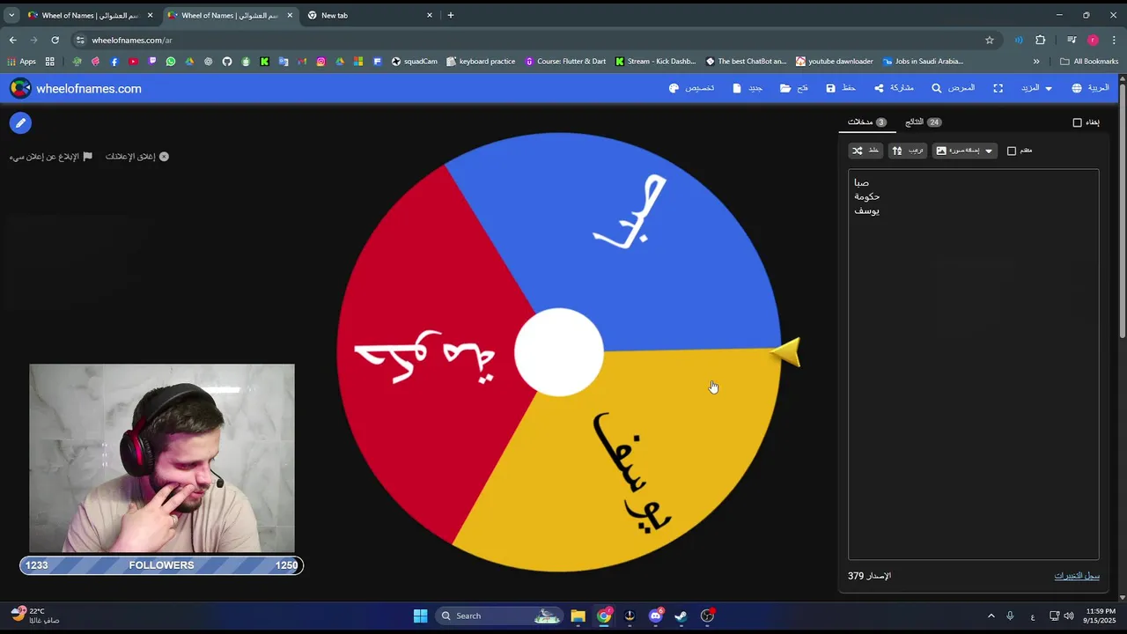Close the ads with إغلاق الإعلانات
1127x634 pixels.
(137, 157)
